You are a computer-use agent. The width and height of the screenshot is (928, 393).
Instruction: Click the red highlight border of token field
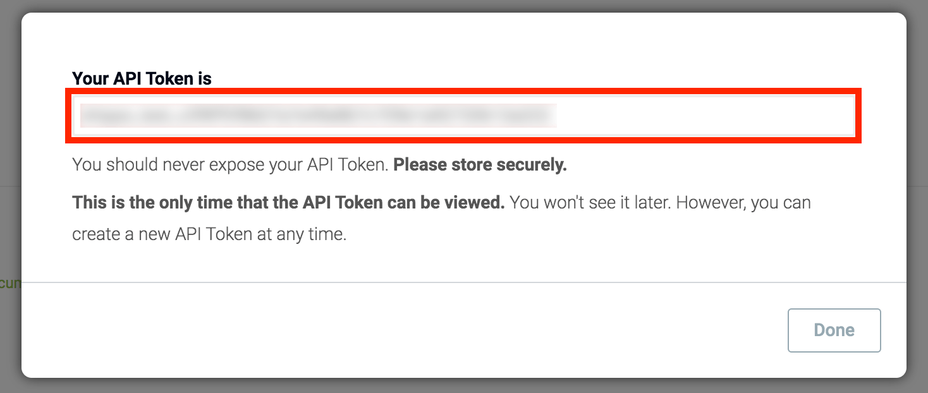point(464,92)
